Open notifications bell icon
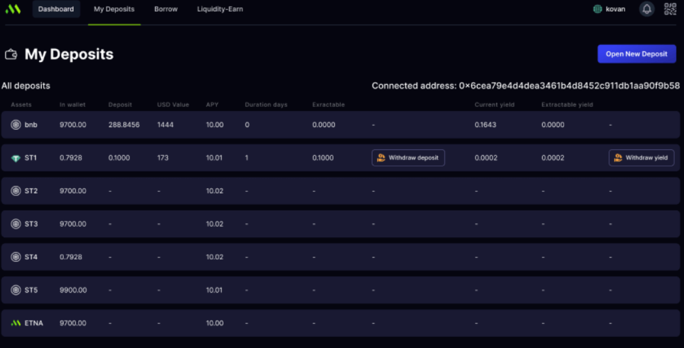The height and width of the screenshot is (348, 684). [x=646, y=8]
